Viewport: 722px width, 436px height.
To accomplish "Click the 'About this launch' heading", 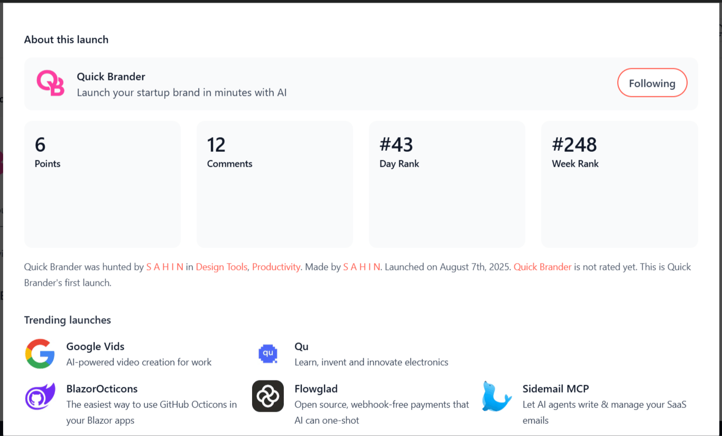I will click(x=66, y=40).
